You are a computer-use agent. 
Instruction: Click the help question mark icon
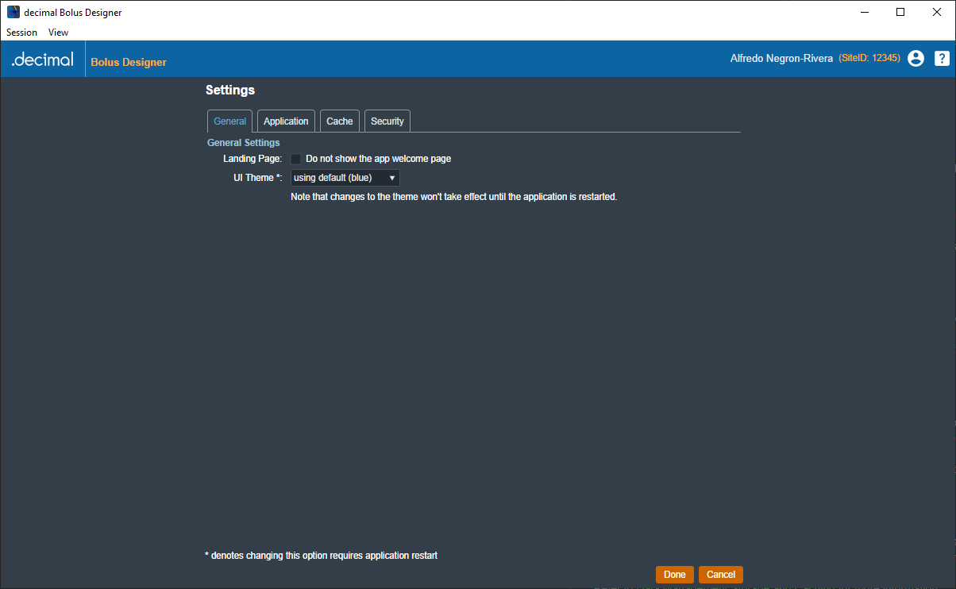(941, 59)
